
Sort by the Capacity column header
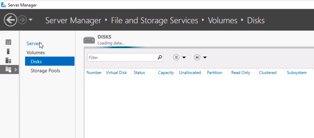(x=166, y=73)
